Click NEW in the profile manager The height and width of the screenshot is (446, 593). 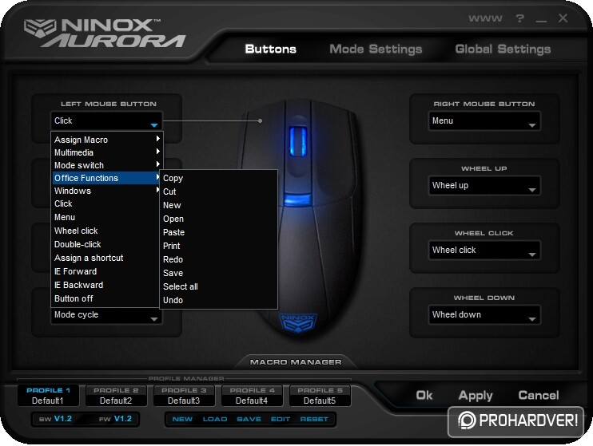point(182,419)
